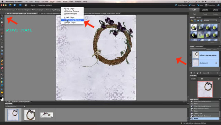
Task: Click the Navigator zoom percentage field
Action: click(x=194, y=79)
